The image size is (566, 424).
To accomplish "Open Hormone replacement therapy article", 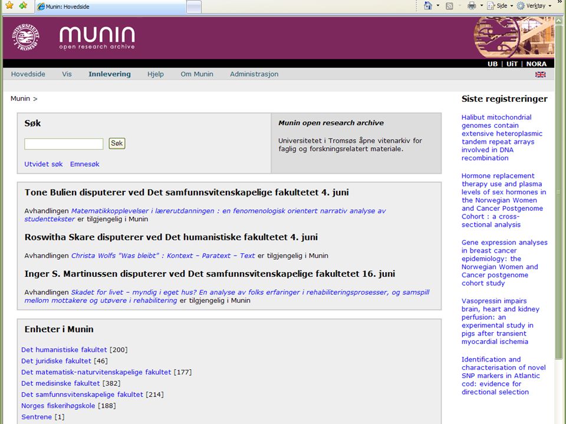I will [x=504, y=200].
